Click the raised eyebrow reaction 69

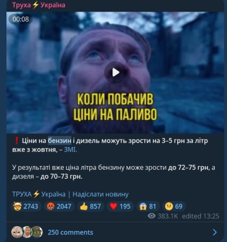(173, 206)
